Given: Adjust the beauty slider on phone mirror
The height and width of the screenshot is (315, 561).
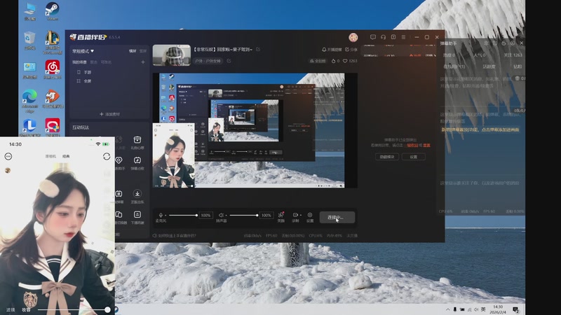Looking at the screenshot, I should pyautogui.click(x=73, y=309).
